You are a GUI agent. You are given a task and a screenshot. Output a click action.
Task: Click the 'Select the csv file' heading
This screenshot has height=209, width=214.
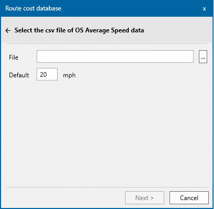(79, 30)
